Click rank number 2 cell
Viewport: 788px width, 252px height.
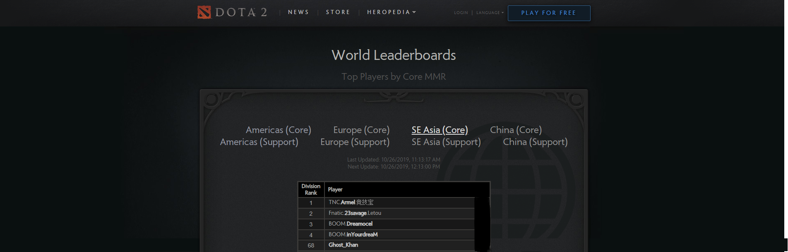coord(311,214)
